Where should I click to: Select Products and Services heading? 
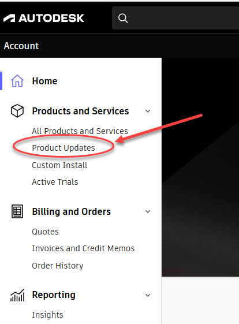(x=80, y=111)
